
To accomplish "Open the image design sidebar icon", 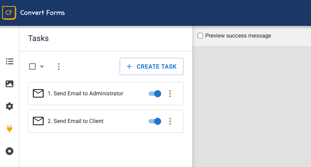I will [x=10, y=84].
